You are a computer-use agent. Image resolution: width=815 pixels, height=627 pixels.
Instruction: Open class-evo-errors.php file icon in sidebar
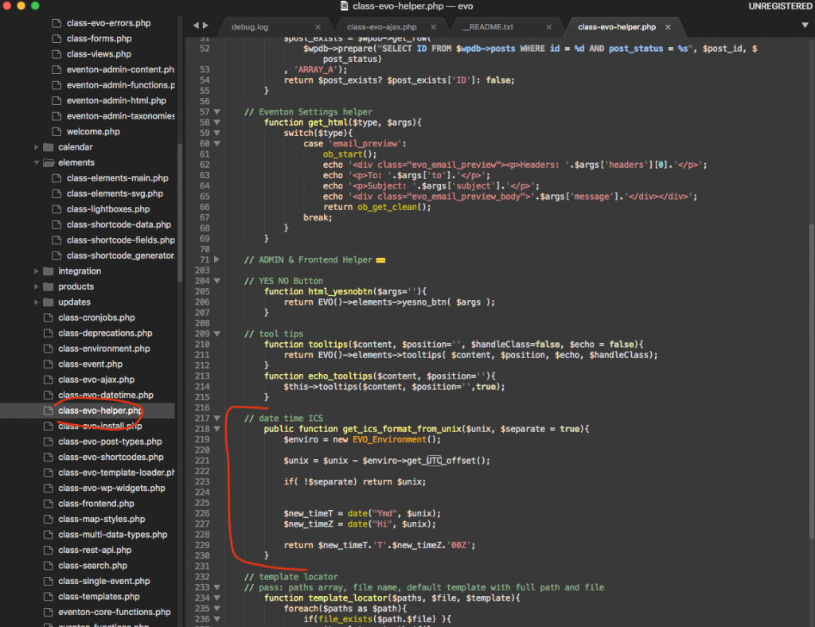coord(57,23)
